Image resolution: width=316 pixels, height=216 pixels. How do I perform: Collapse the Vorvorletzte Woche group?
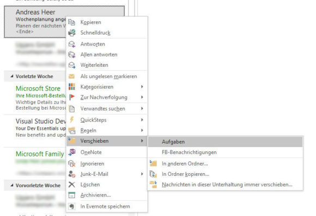(x=12, y=185)
